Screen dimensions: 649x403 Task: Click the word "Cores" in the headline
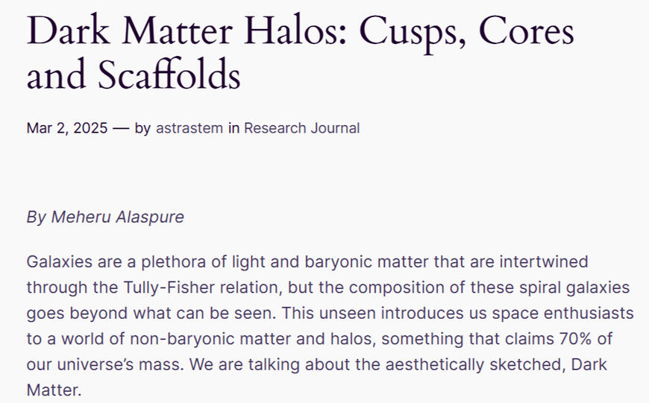(527, 31)
